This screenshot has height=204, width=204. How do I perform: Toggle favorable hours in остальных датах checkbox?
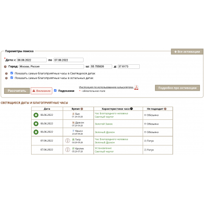click(12, 78)
